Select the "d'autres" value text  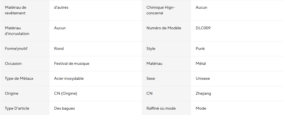point(61,8)
